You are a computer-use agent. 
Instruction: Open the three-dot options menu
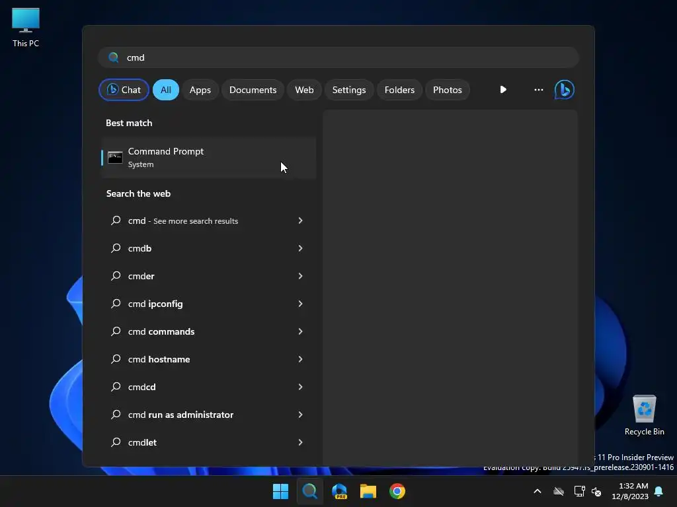[538, 90]
